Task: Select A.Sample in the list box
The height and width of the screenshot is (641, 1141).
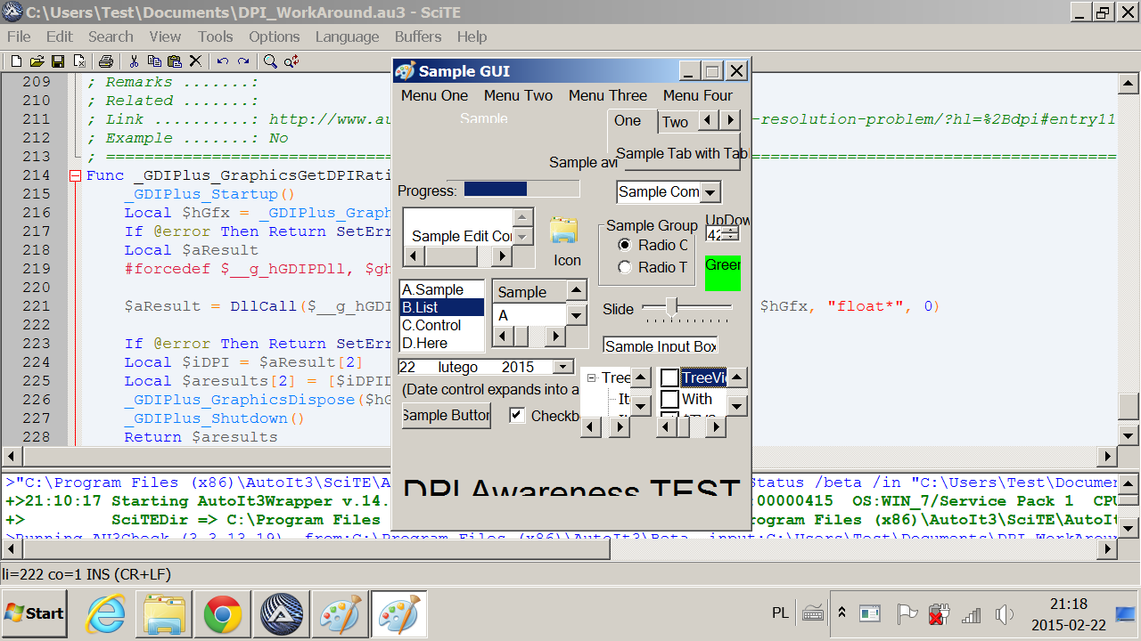Action: (442, 289)
